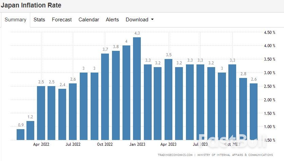
Task: Click the Japan Inflation Rate heading
Action: [x=31, y=6]
